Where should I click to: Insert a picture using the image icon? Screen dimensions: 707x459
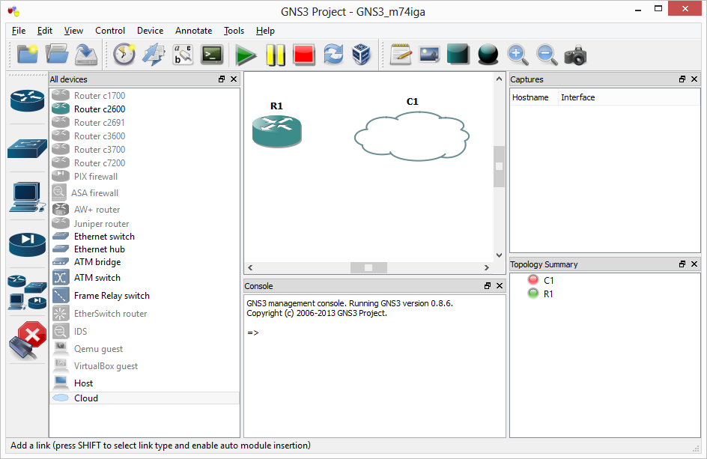coord(429,55)
